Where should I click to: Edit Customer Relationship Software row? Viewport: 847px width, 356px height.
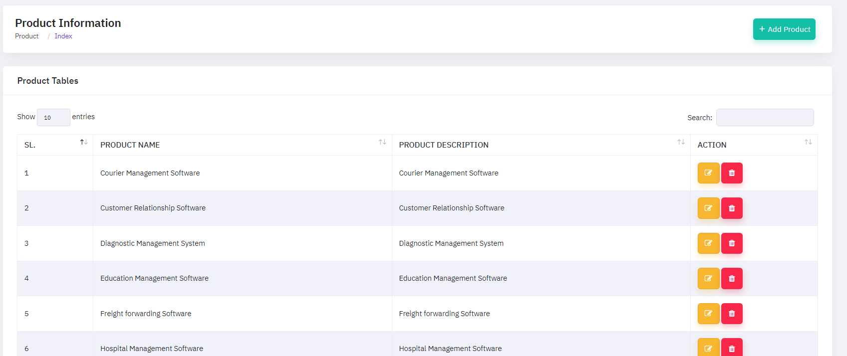[x=708, y=208]
